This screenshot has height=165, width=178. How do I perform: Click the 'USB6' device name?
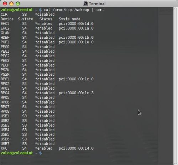click(5, 139)
